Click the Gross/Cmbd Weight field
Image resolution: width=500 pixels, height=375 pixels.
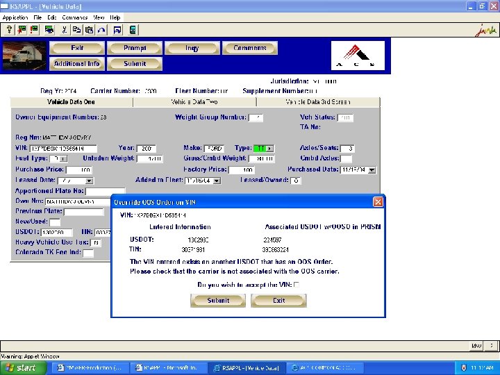point(262,158)
